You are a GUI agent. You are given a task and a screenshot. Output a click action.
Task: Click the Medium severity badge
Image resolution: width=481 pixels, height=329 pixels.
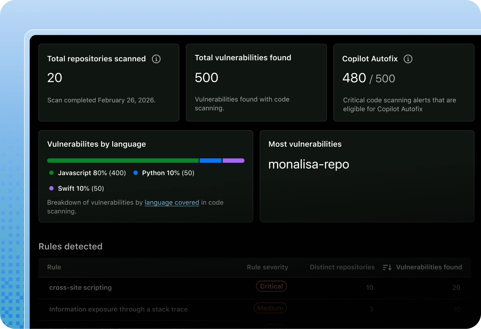point(270,308)
